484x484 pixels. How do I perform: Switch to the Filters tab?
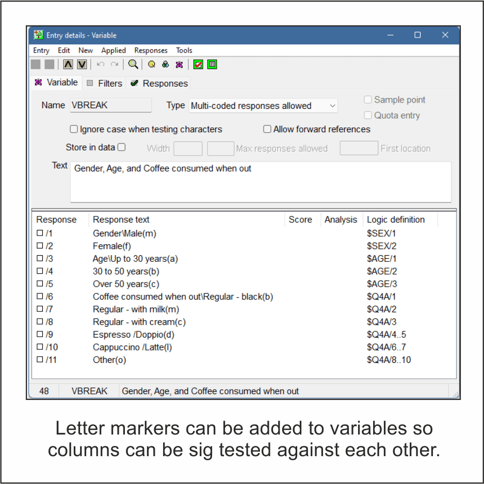click(x=104, y=84)
